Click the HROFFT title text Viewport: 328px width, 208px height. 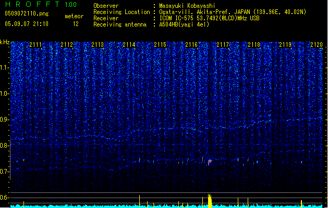pyautogui.click(x=32, y=5)
